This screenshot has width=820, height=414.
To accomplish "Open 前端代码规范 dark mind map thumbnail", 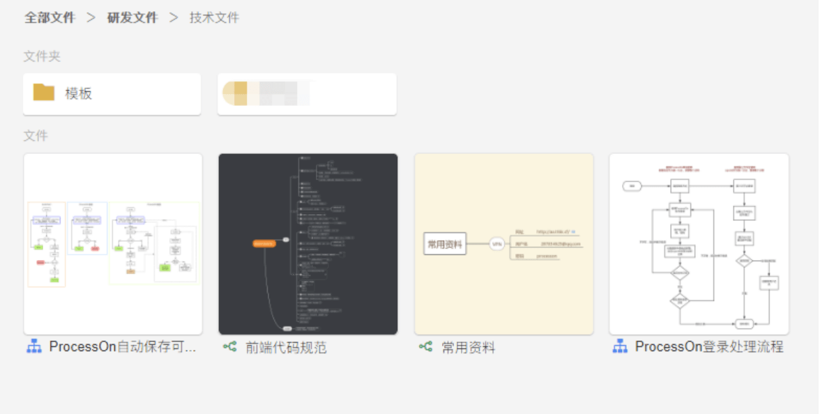I will (x=308, y=244).
